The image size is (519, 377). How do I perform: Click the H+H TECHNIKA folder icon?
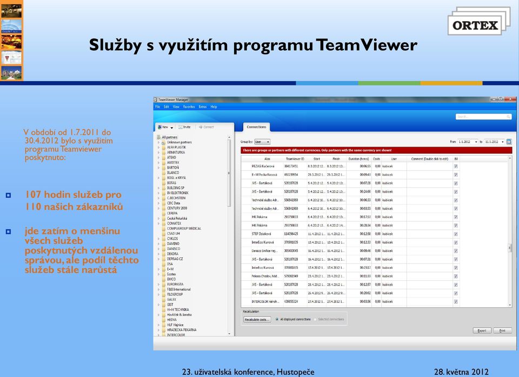(x=163, y=310)
